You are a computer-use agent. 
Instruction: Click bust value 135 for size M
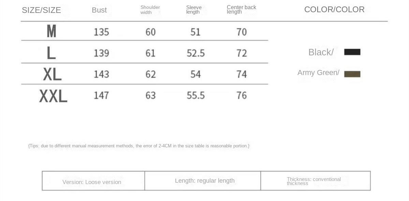(101, 32)
